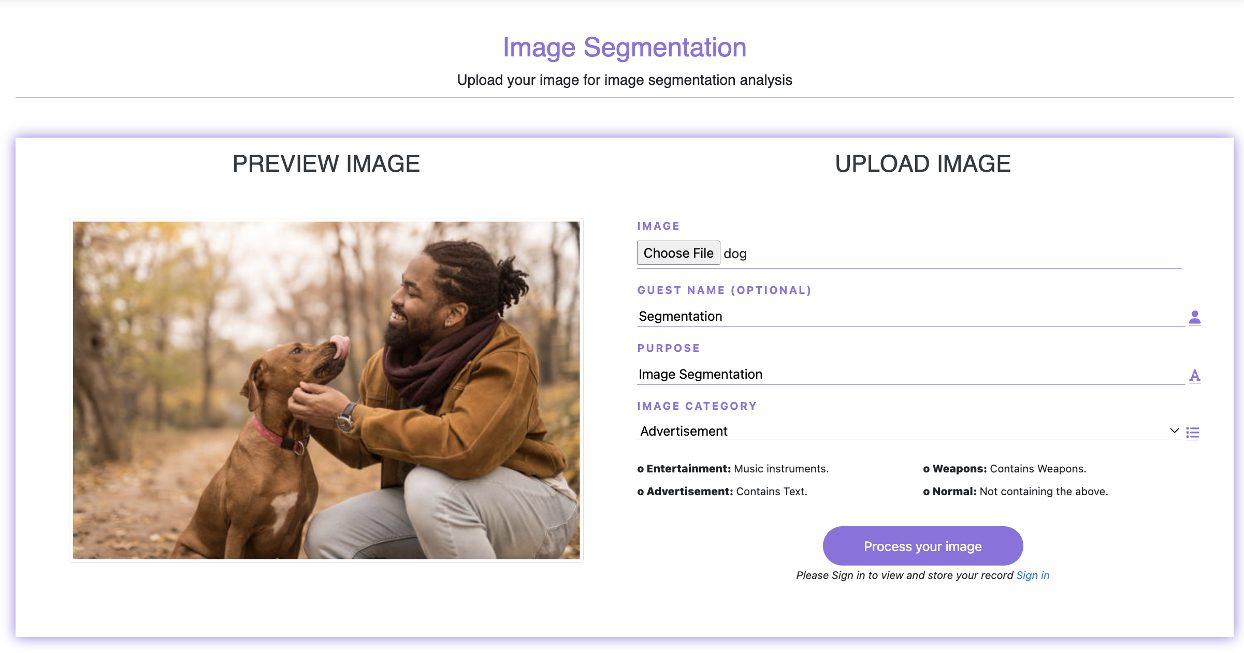
Task: Click the Image Segmentation page title
Action: [x=624, y=48]
